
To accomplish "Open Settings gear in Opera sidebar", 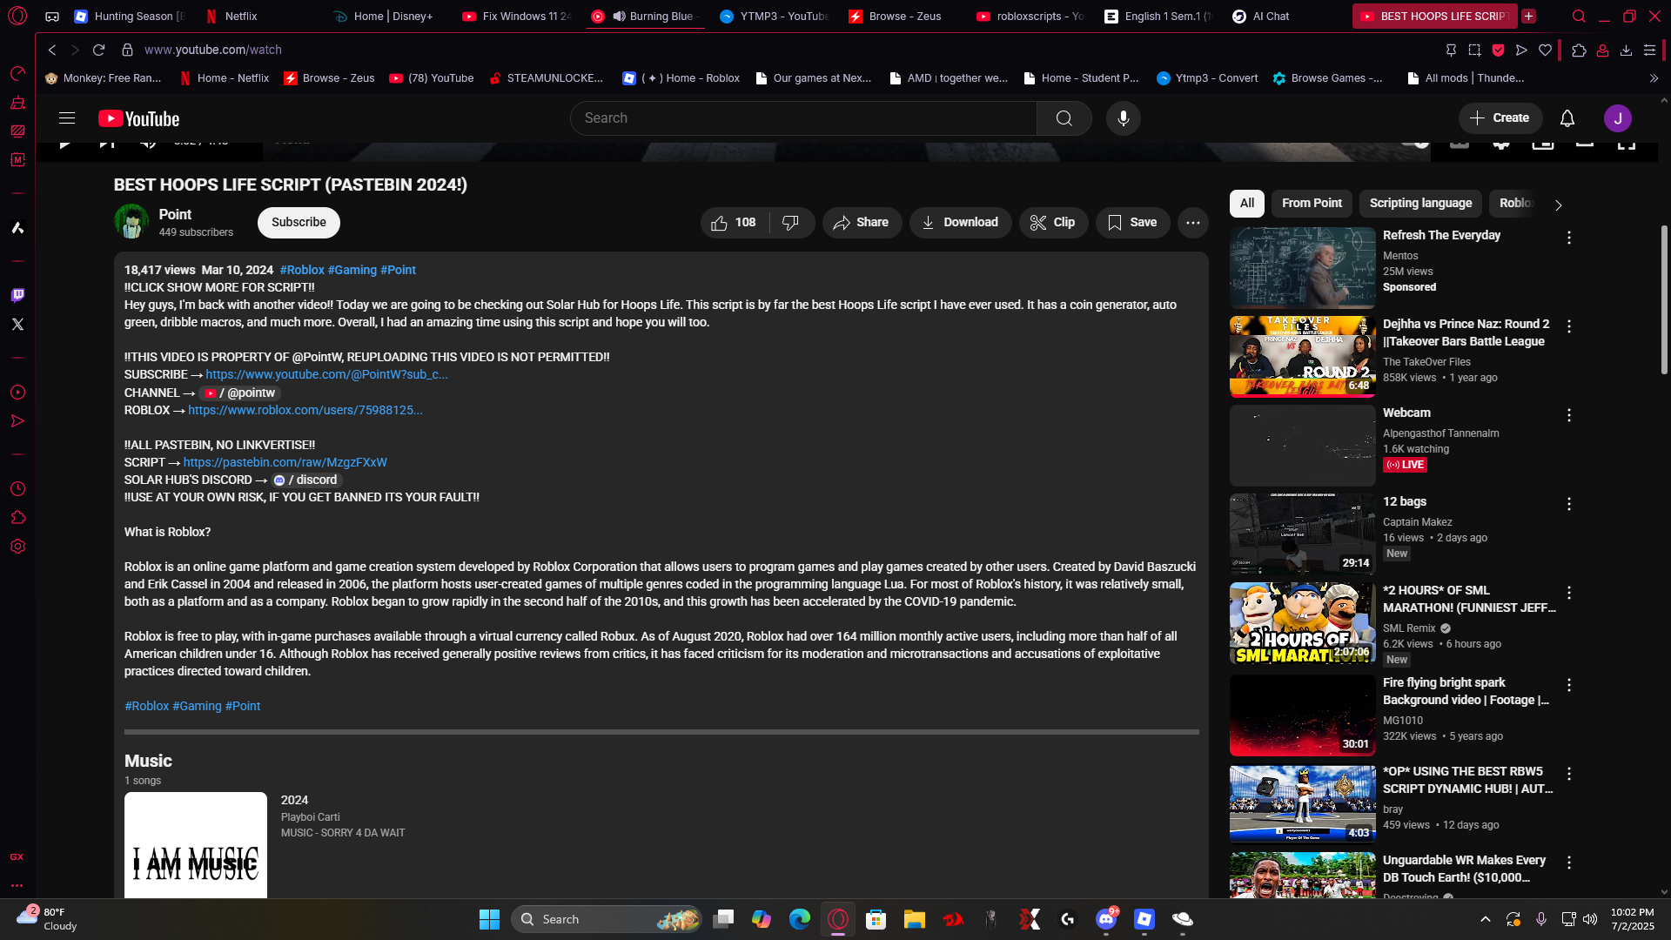I will 17,547.
